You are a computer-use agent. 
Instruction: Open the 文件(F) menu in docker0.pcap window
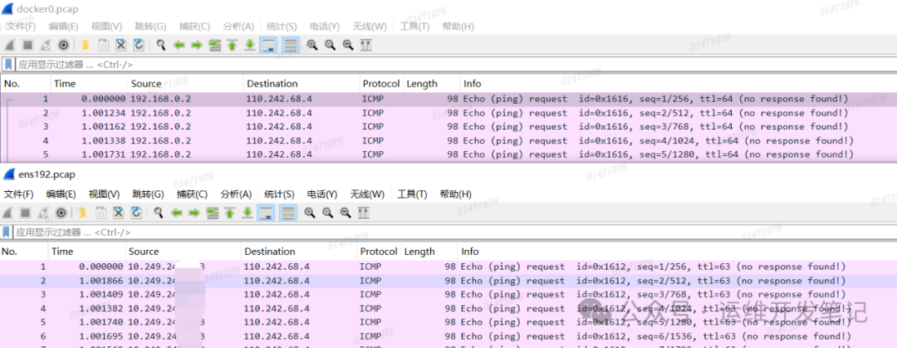click(21, 27)
